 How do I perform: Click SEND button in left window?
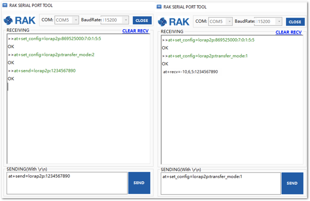[x=139, y=183]
